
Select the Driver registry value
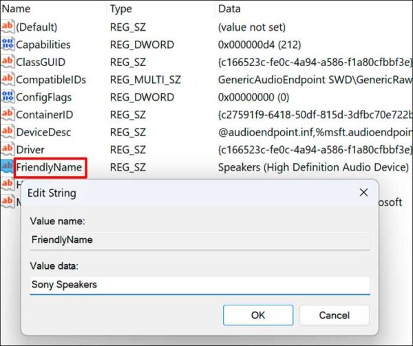(30, 150)
